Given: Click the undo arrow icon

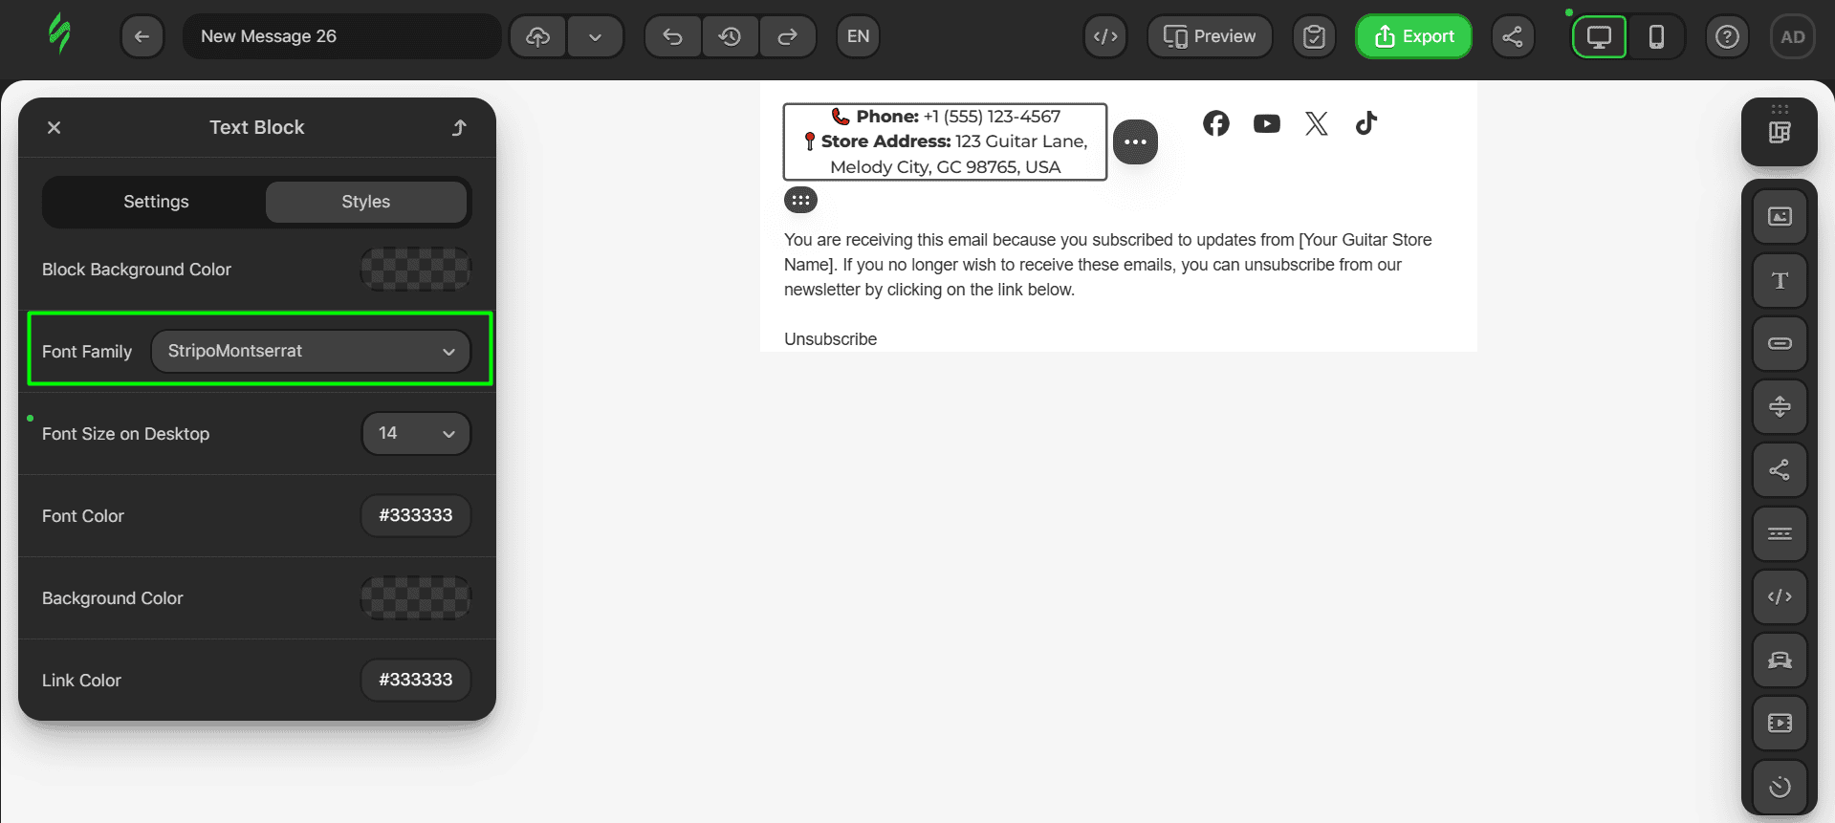Looking at the screenshot, I should [x=672, y=36].
